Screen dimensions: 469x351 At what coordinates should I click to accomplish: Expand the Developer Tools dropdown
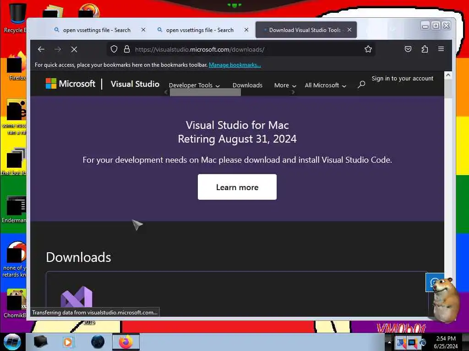pyautogui.click(x=194, y=85)
